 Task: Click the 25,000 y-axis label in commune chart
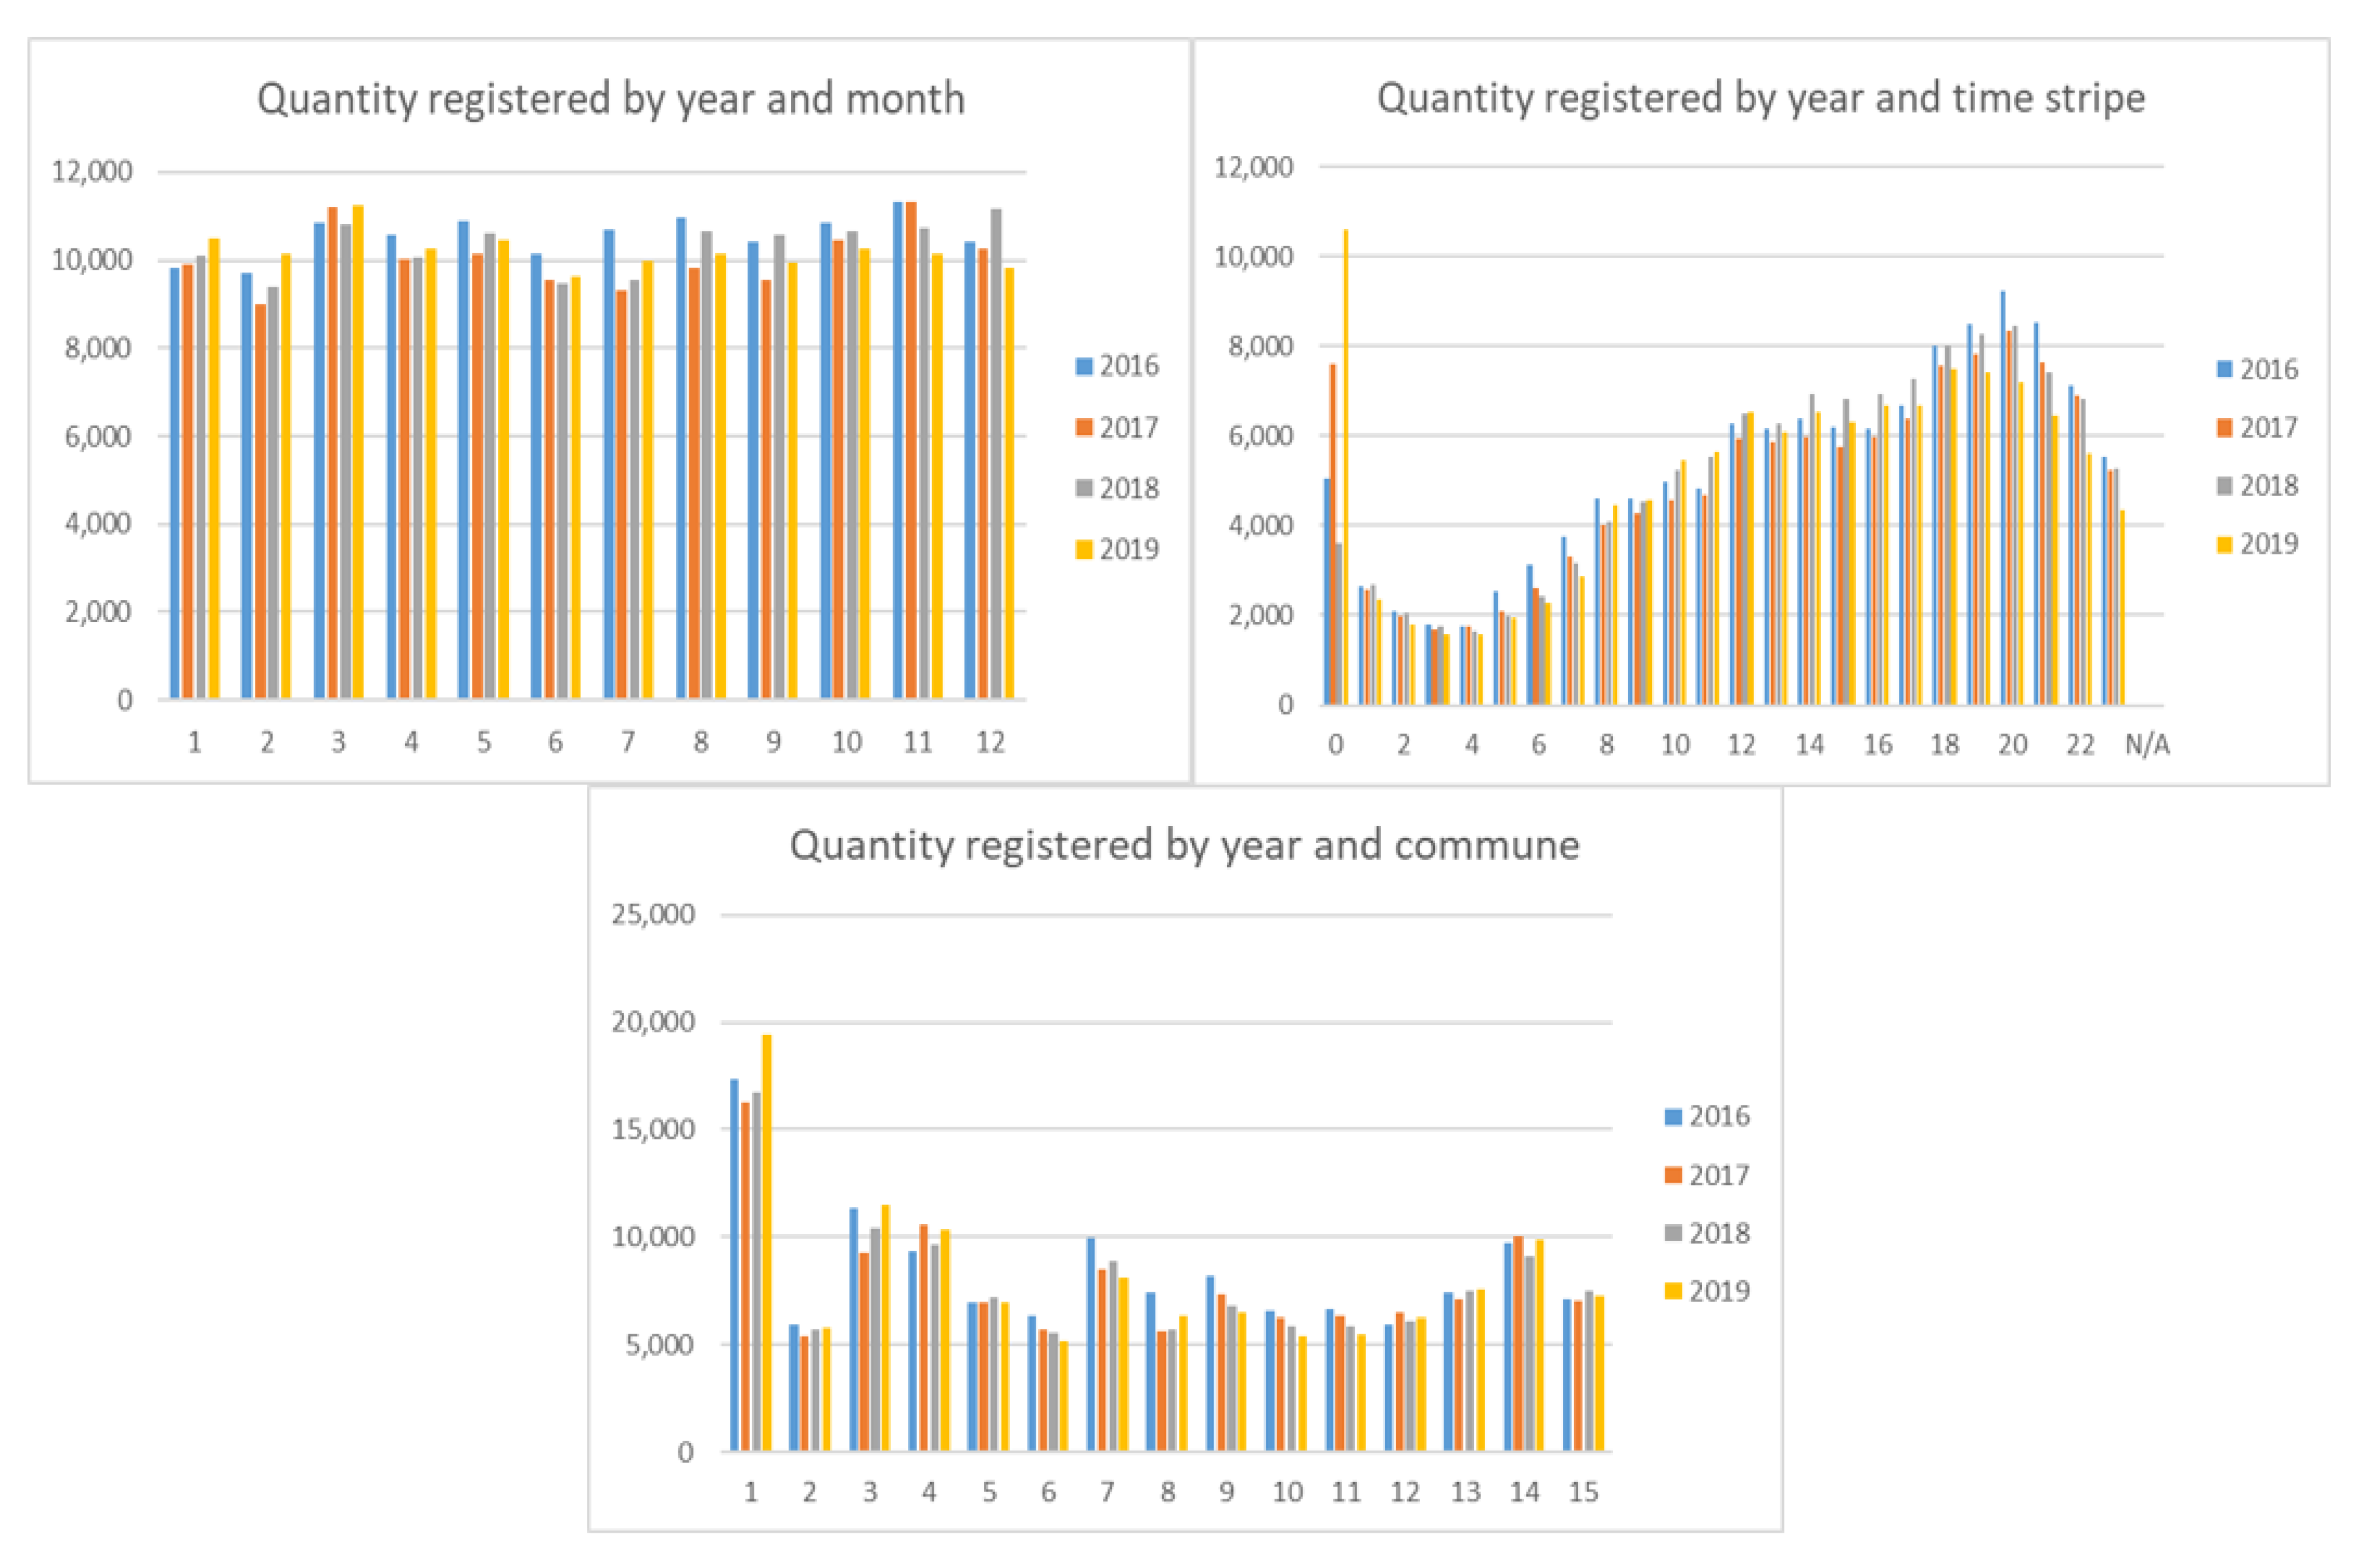point(653,914)
